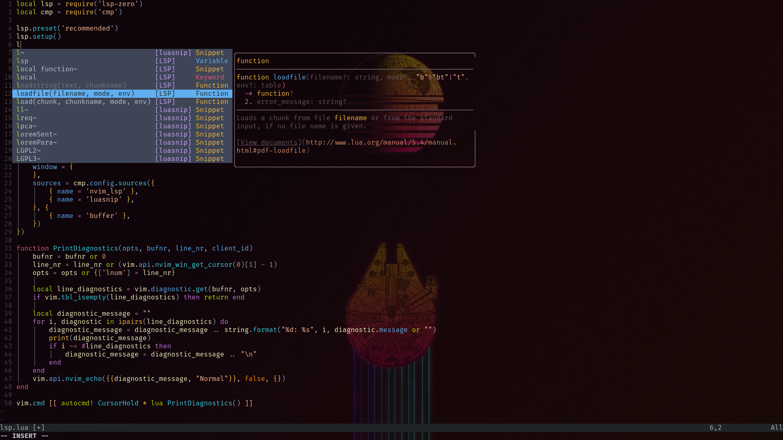This screenshot has height=440, width=783.
Task: Select lsp Variable completion entry
Action: pyautogui.click(x=22, y=61)
